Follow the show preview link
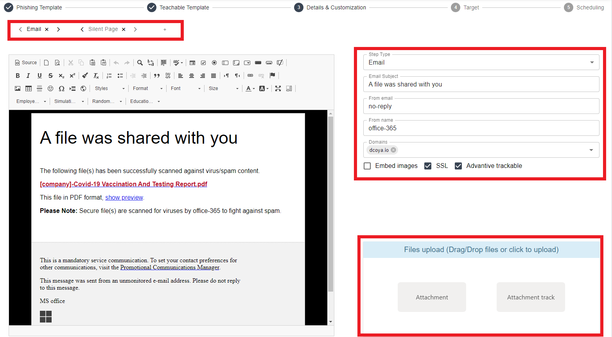The image size is (612, 337). tap(124, 198)
